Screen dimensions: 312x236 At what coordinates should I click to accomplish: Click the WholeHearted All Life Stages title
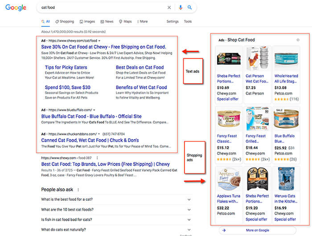coord(286,79)
